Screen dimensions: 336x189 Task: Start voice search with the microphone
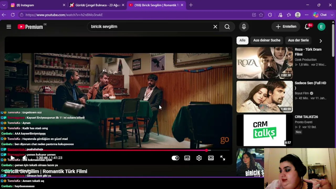pos(244,27)
